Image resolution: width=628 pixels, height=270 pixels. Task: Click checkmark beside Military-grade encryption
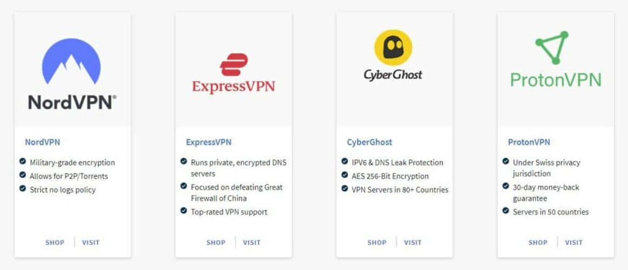tap(23, 161)
